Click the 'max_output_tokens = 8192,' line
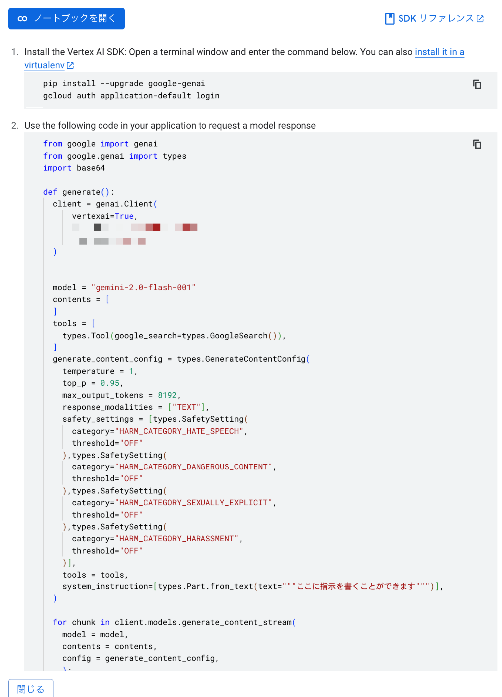The image size is (502, 697). [x=121, y=395]
